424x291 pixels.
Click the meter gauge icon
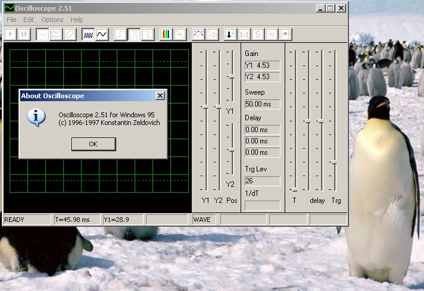[x=198, y=35]
